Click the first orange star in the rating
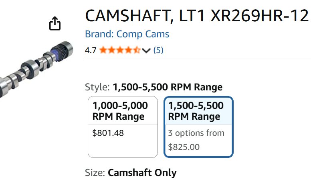 click(x=103, y=50)
